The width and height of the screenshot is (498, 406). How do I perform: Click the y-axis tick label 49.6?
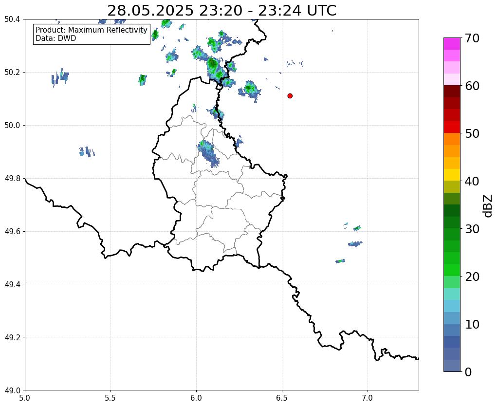click(x=12, y=231)
